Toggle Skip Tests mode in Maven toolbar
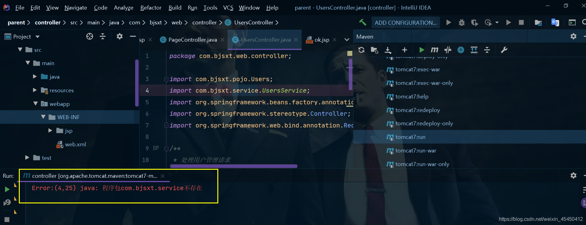Screen dimensions: 586x225 click(x=448, y=50)
